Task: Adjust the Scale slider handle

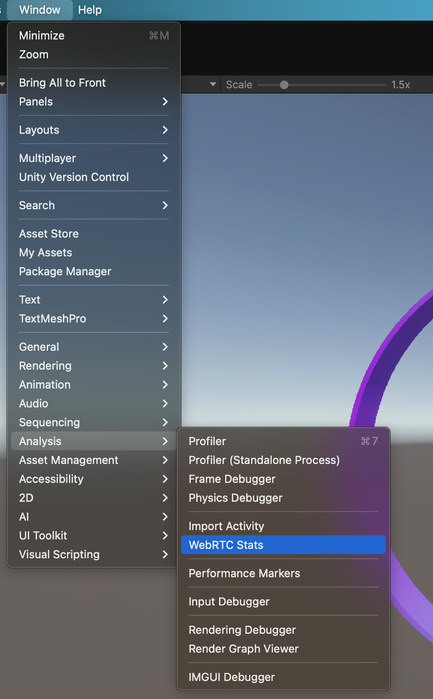Action: coord(284,85)
